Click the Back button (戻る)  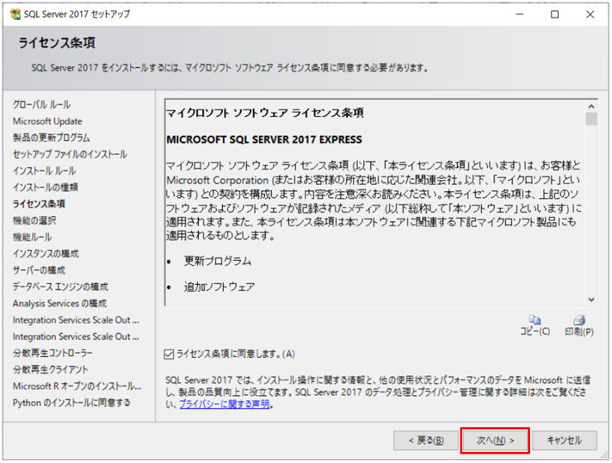coord(426,441)
